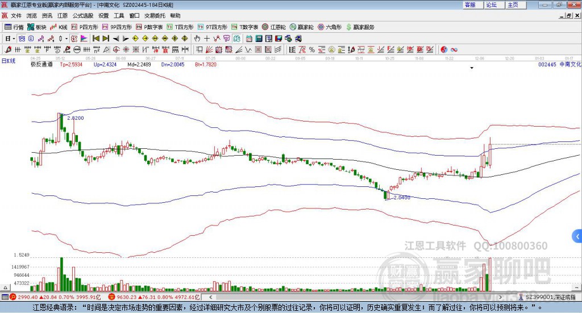Click the black left arrow icon

tap(116, 39)
